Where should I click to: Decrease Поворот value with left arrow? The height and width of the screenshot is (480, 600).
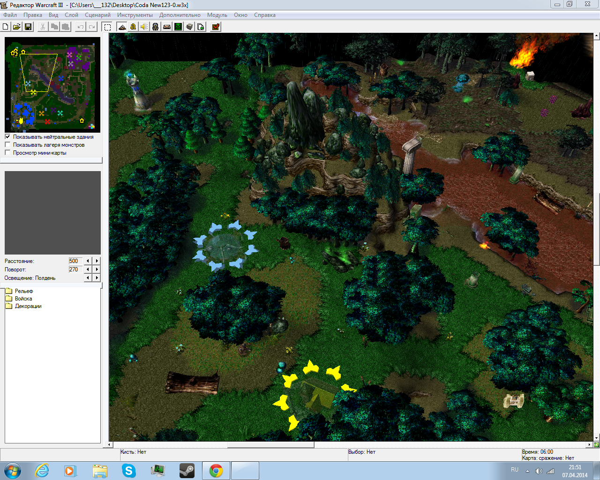[x=88, y=270]
